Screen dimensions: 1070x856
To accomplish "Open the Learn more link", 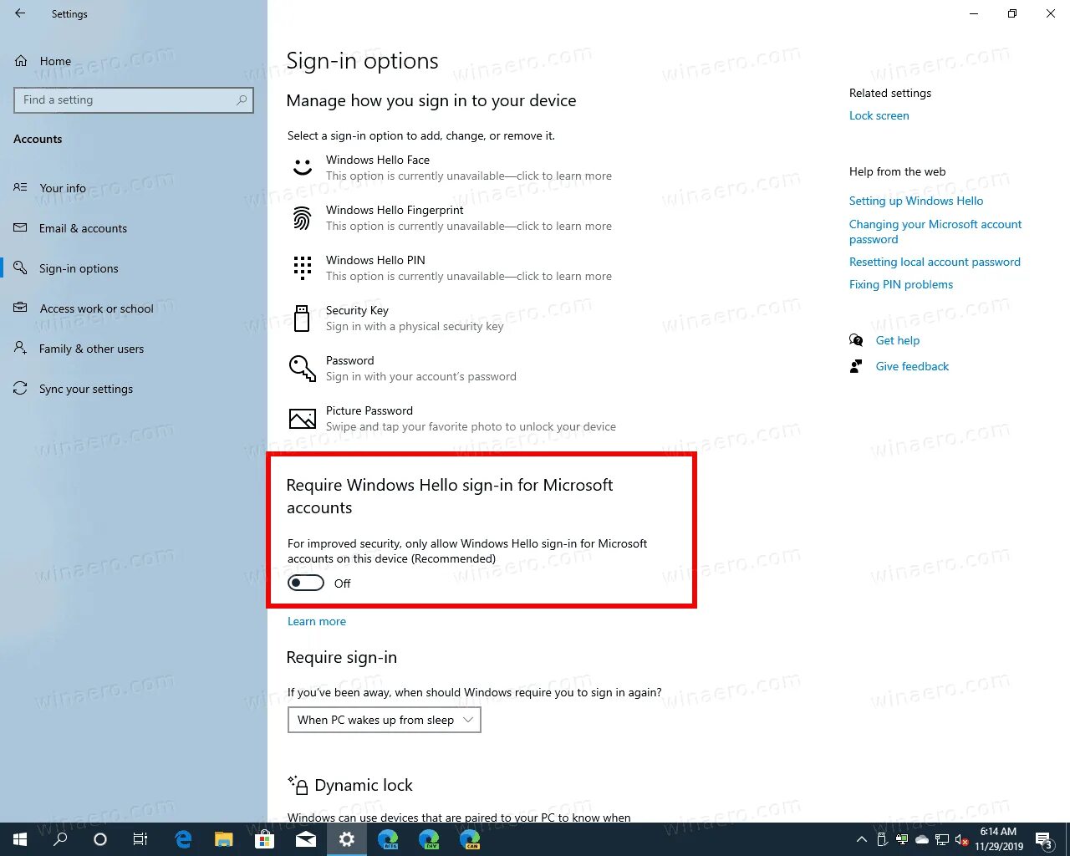I will tap(317, 621).
